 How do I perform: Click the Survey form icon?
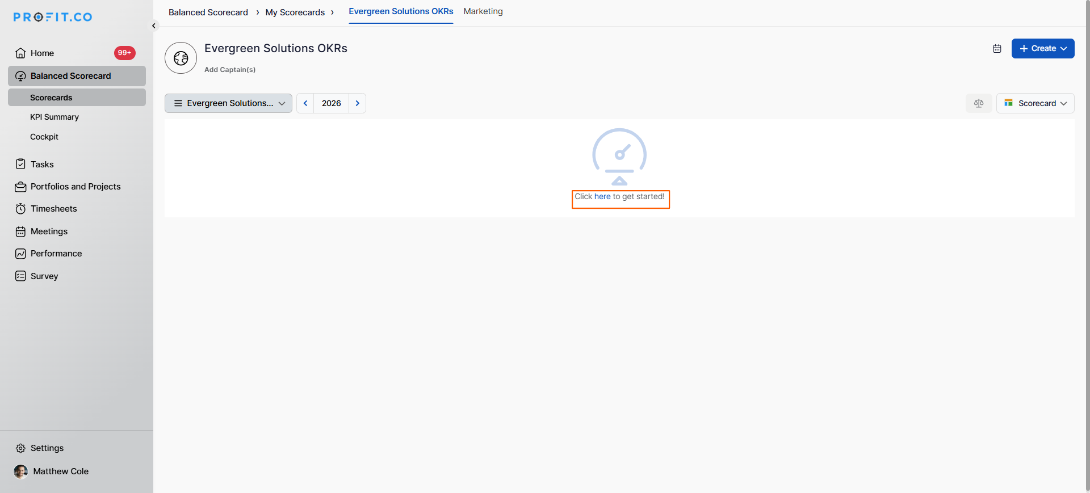(x=20, y=276)
